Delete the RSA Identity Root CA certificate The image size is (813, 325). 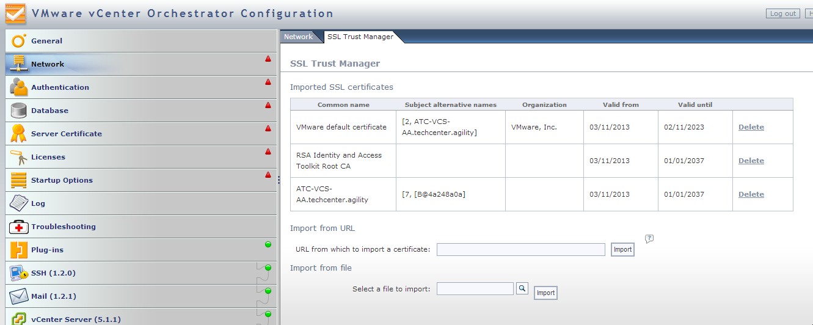751,161
